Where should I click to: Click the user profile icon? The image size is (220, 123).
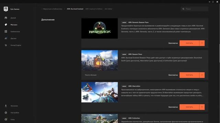coord(6,119)
